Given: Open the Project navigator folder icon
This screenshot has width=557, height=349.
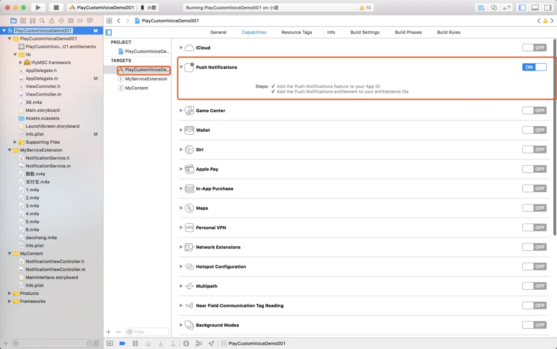Looking at the screenshot, I should click(13, 21).
